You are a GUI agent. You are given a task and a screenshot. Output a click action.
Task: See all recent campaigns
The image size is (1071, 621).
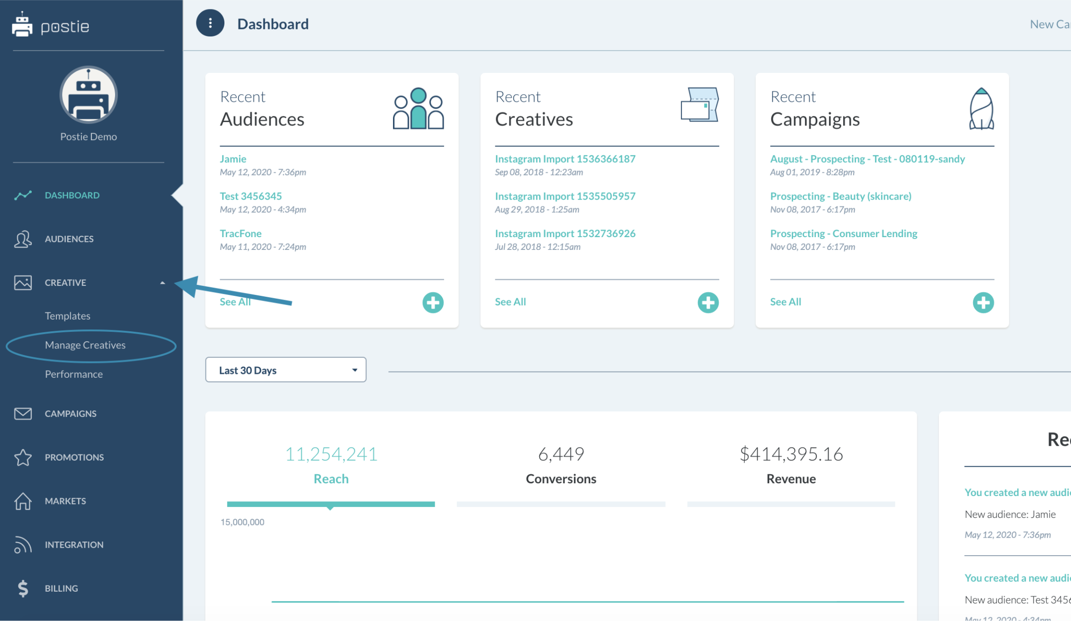point(785,302)
